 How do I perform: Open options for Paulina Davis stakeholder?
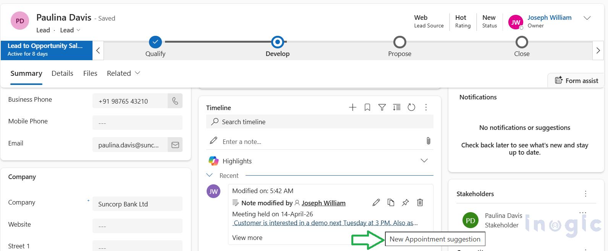(x=582, y=212)
